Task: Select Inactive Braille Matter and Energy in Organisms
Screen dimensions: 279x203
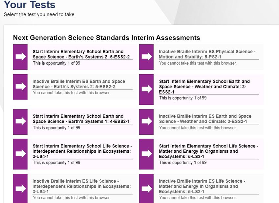Action: pyautogui.click(x=202, y=186)
